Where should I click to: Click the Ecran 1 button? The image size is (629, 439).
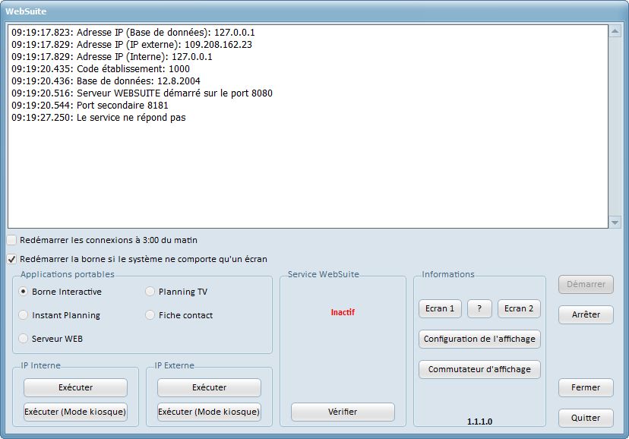pos(440,308)
